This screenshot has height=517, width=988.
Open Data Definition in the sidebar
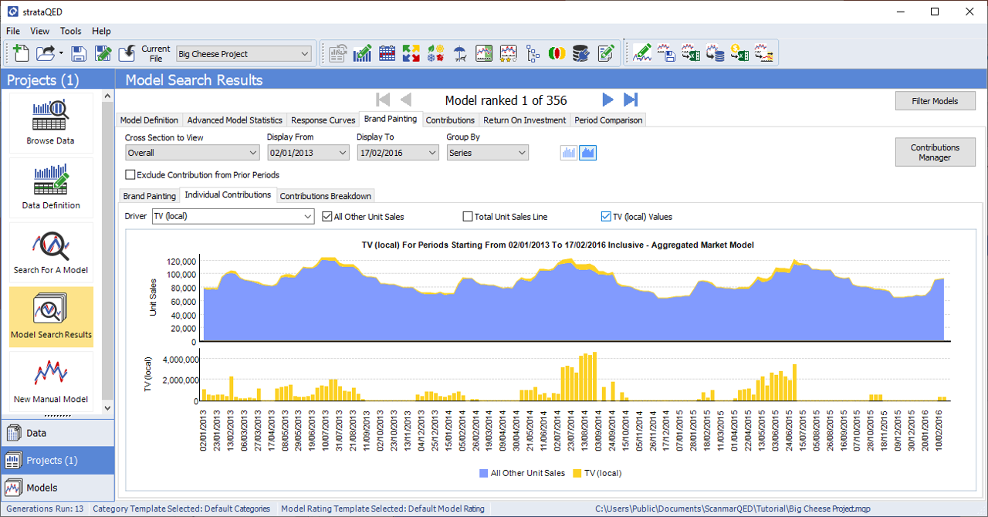51,186
